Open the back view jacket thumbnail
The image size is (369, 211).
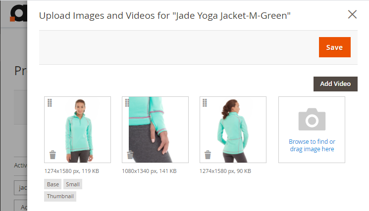click(233, 129)
